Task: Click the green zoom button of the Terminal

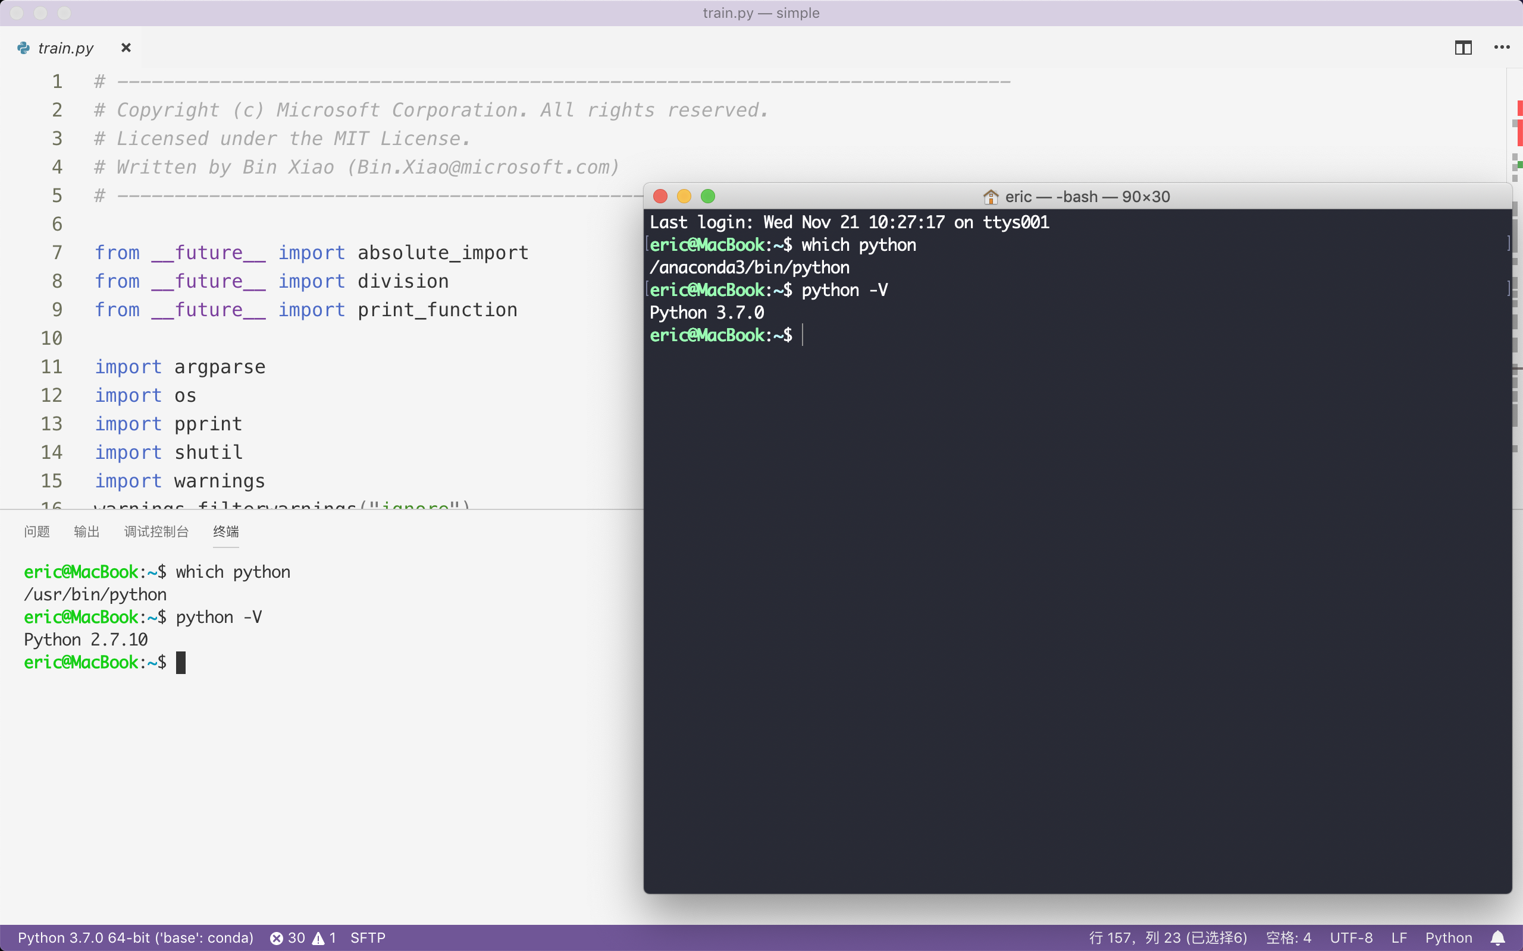Action: point(708,196)
